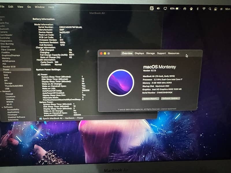Screen dimensions: 231x173
Task: Click the Software Update button
Action: tap(171, 98)
